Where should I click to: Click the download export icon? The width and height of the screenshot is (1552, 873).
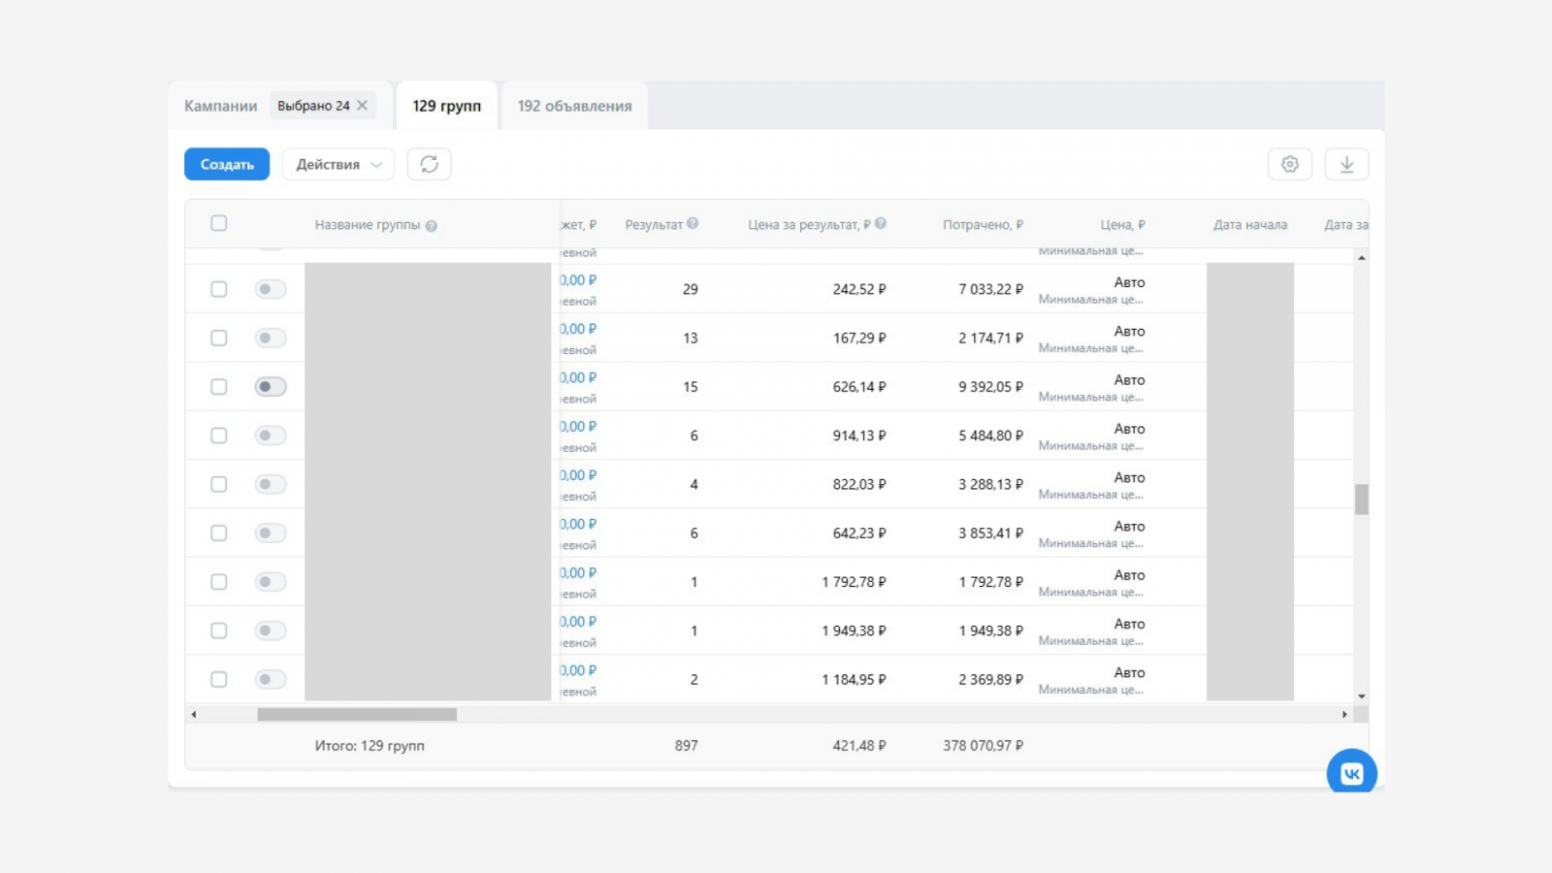tap(1346, 165)
